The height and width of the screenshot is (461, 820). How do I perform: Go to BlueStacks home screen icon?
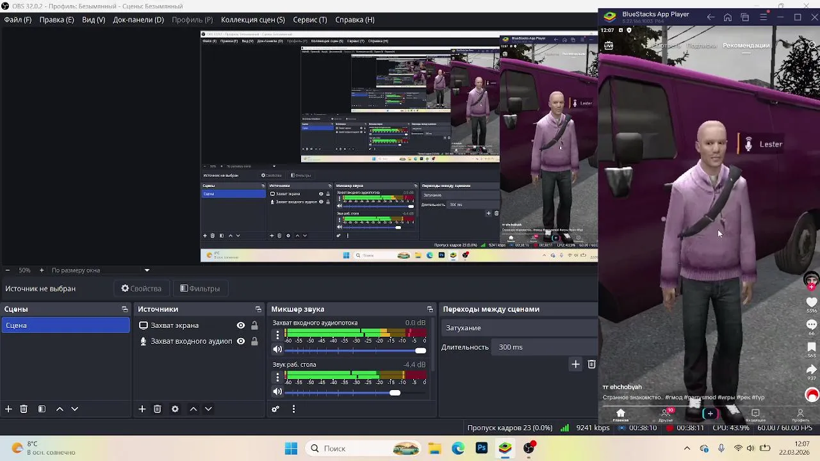click(728, 17)
